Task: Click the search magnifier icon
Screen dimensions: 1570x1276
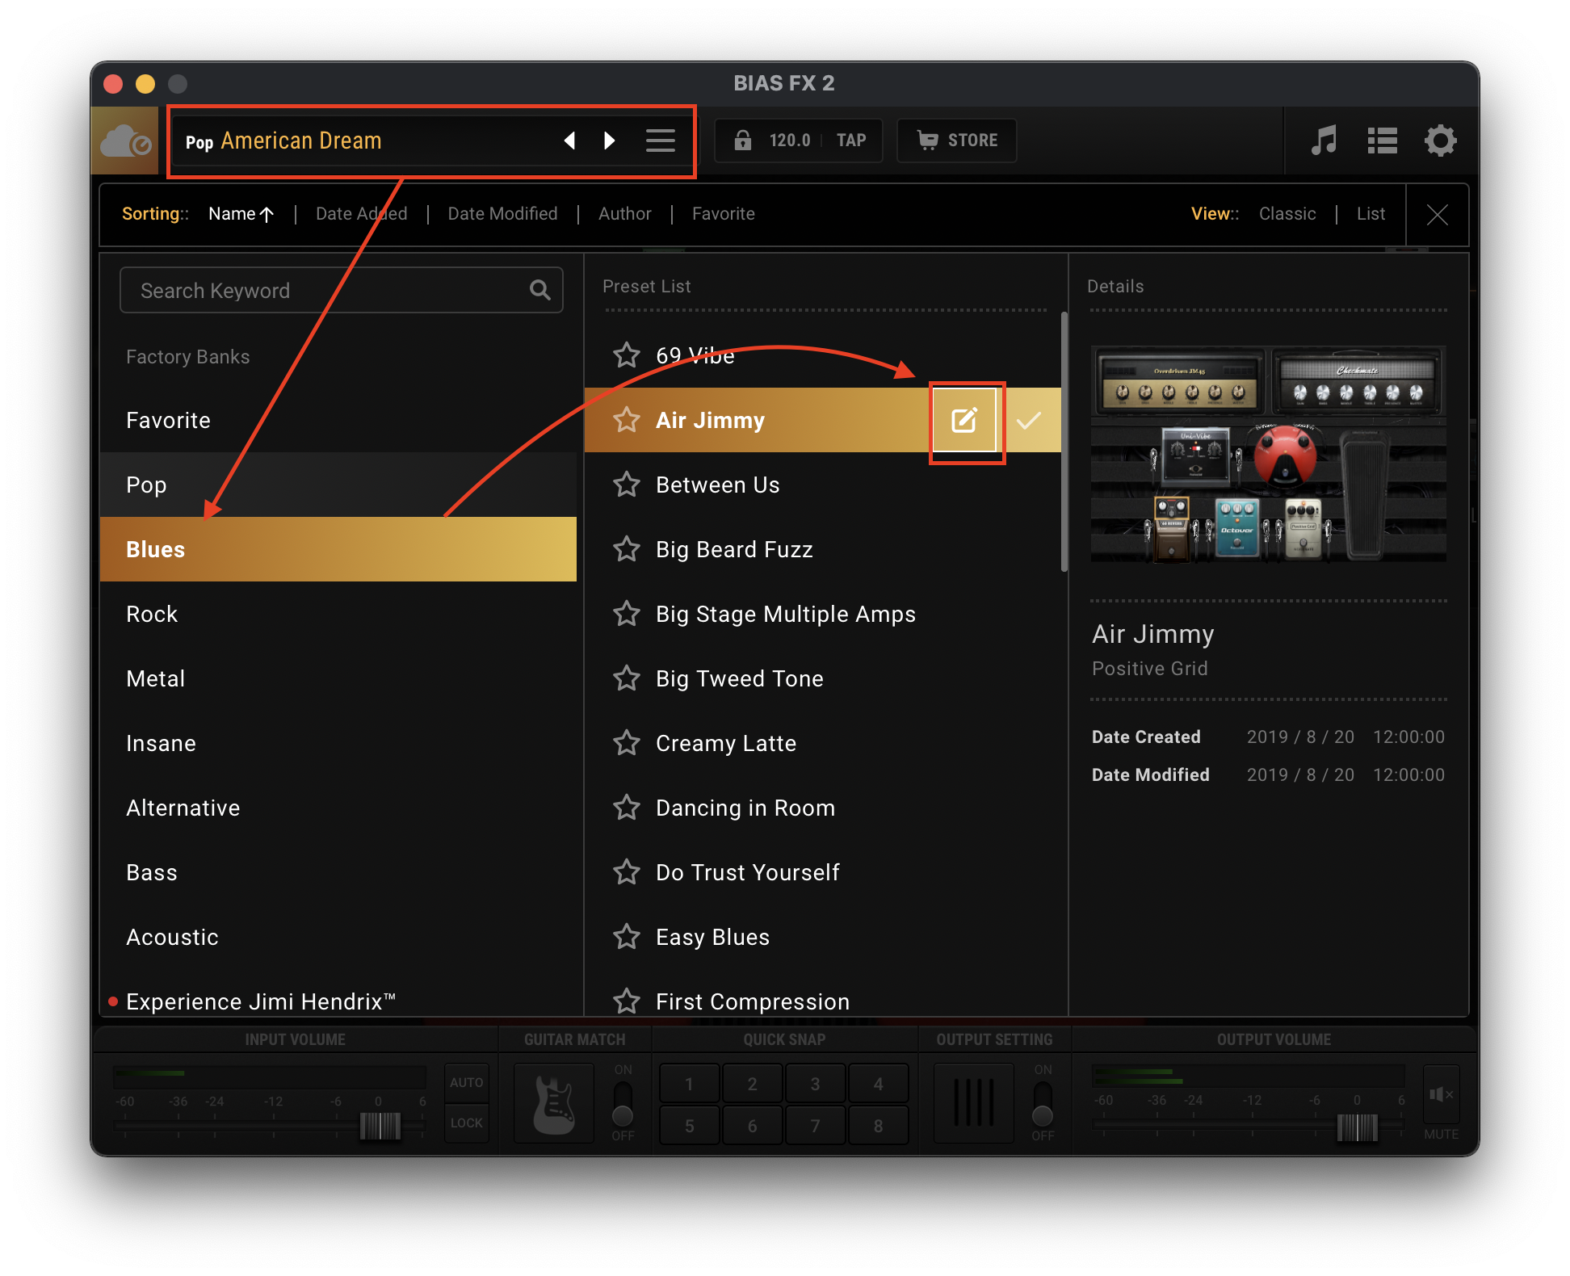Action: pos(540,291)
